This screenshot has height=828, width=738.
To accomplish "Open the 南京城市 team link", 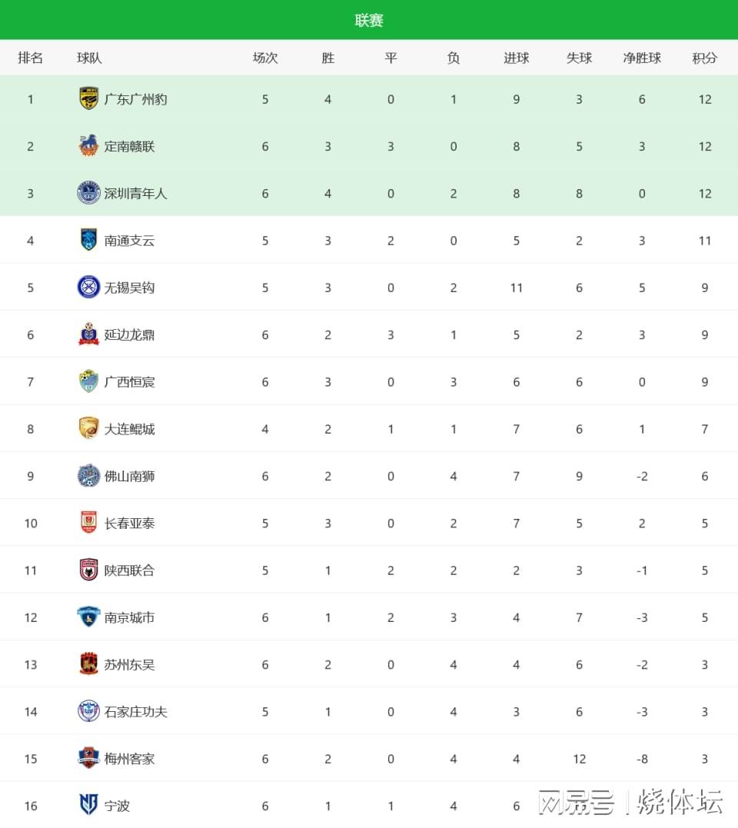I will 129,617.
